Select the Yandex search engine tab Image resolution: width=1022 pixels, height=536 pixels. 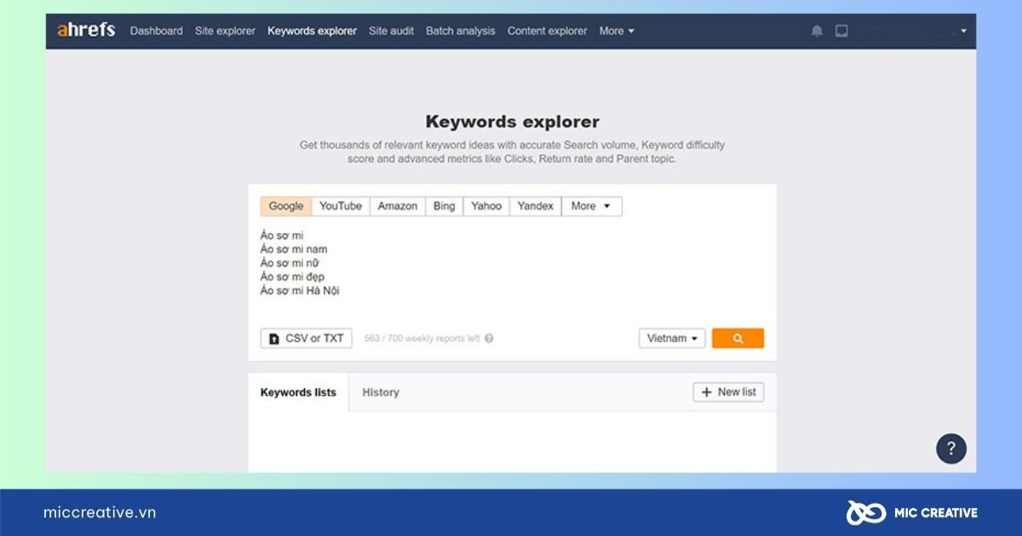[x=536, y=206]
